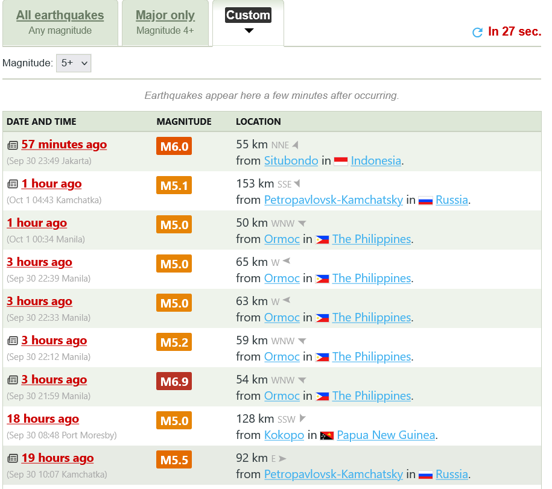Click news icon on the M5.1 Kamchatka row

point(13,185)
